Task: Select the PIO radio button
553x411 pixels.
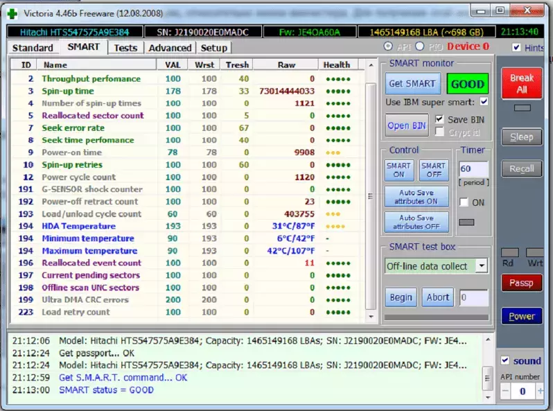Action: 420,46
